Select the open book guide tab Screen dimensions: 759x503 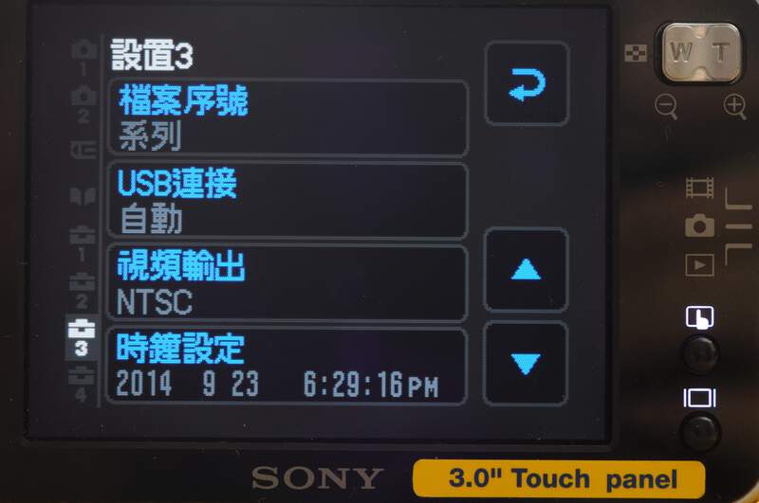tap(83, 196)
